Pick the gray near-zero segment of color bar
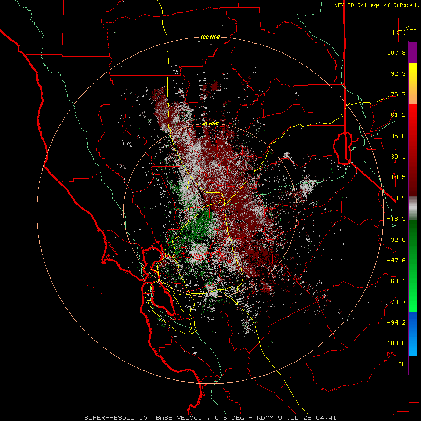The width and height of the screenshot is (421, 421). coord(413,208)
